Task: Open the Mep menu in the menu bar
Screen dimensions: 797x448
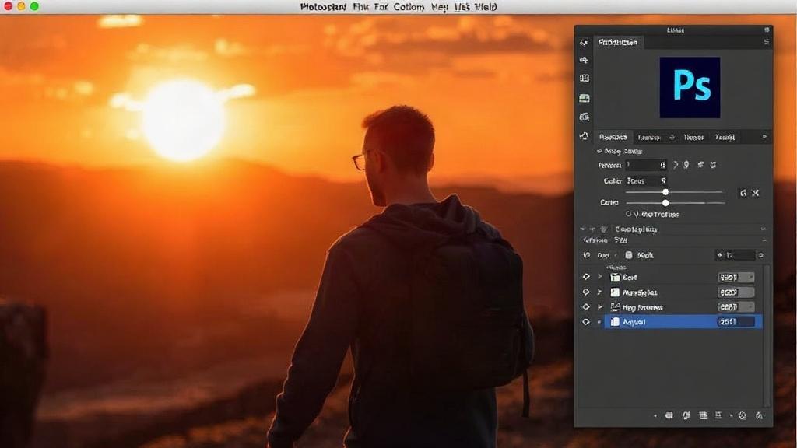Action: click(x=439, y=7)
